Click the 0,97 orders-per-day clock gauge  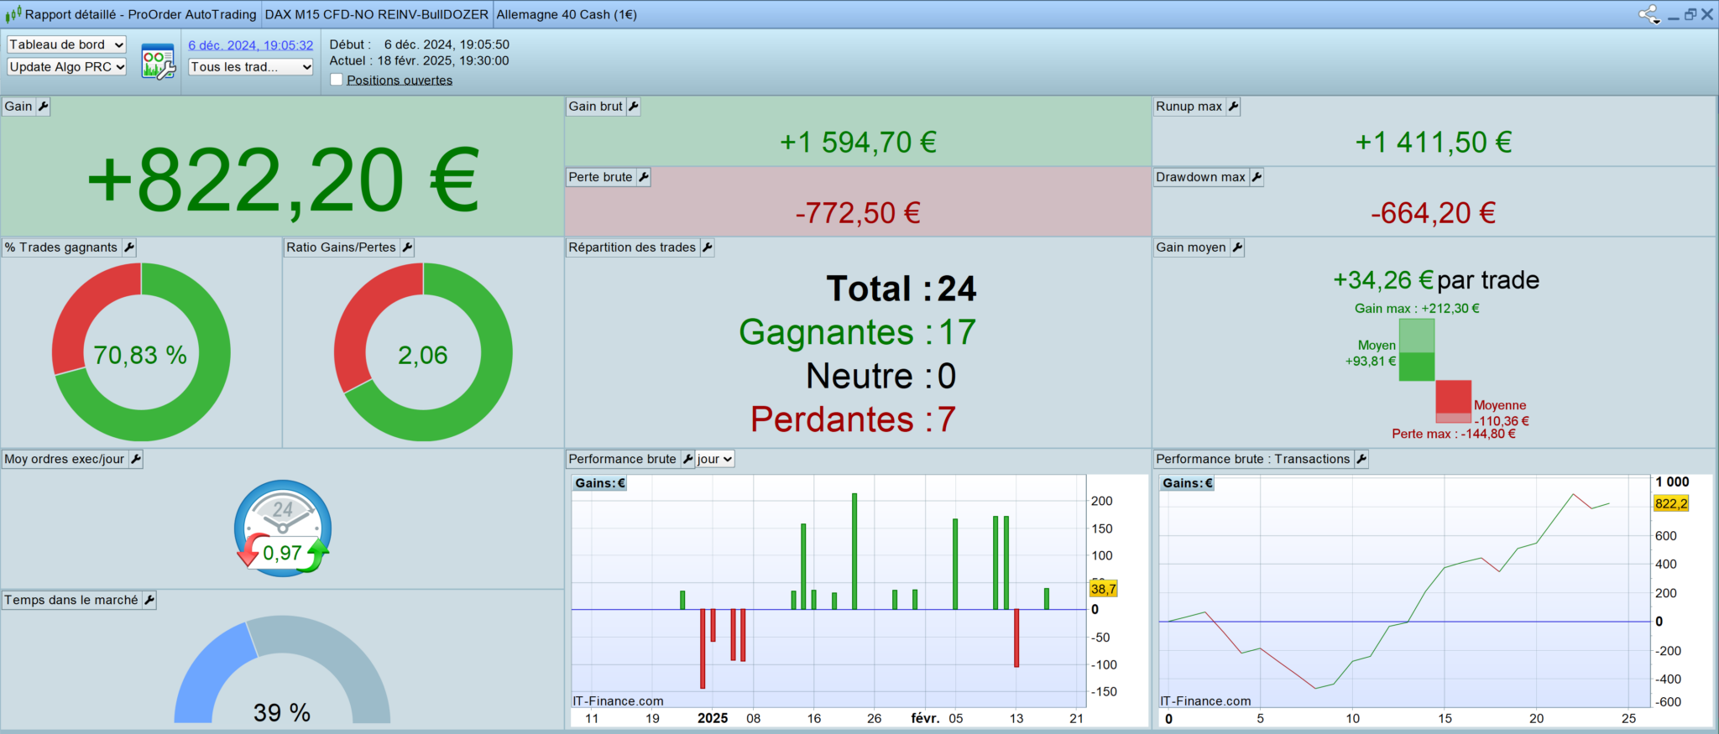point(283,528)
